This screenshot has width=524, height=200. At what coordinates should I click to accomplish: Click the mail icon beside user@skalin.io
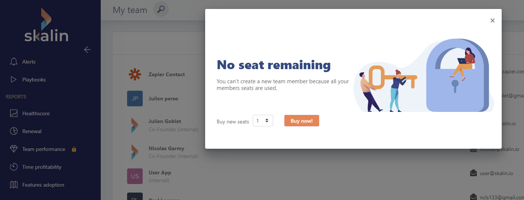(473, 173)
